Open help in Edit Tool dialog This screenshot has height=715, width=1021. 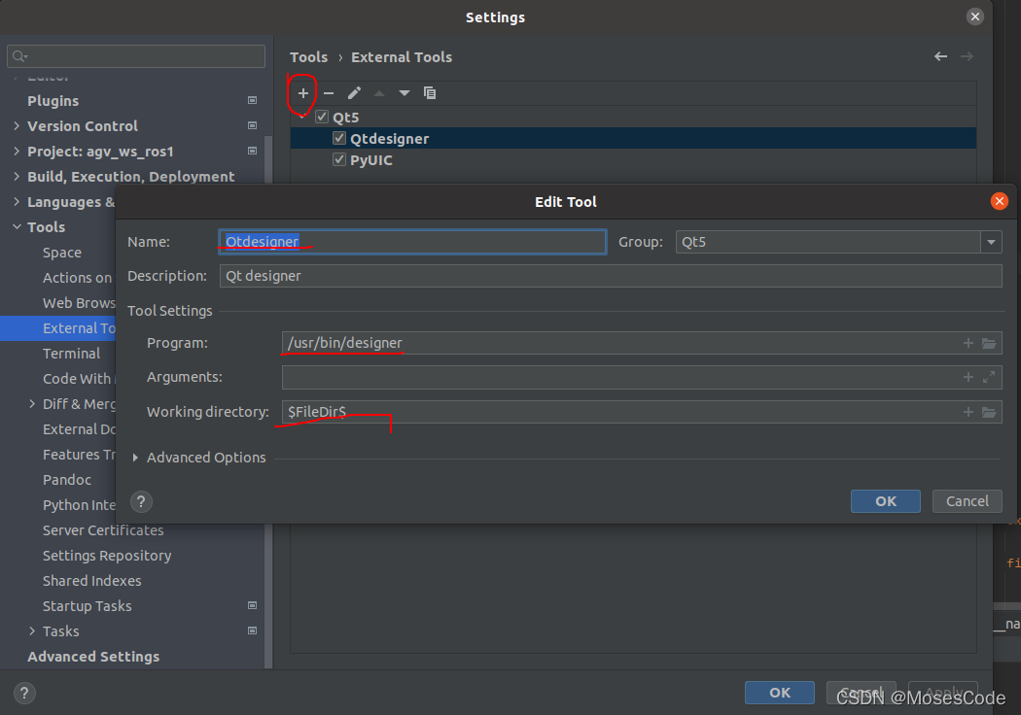141,501
